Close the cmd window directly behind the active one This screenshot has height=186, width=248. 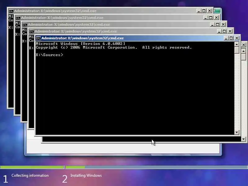click(x=230, y=31)
